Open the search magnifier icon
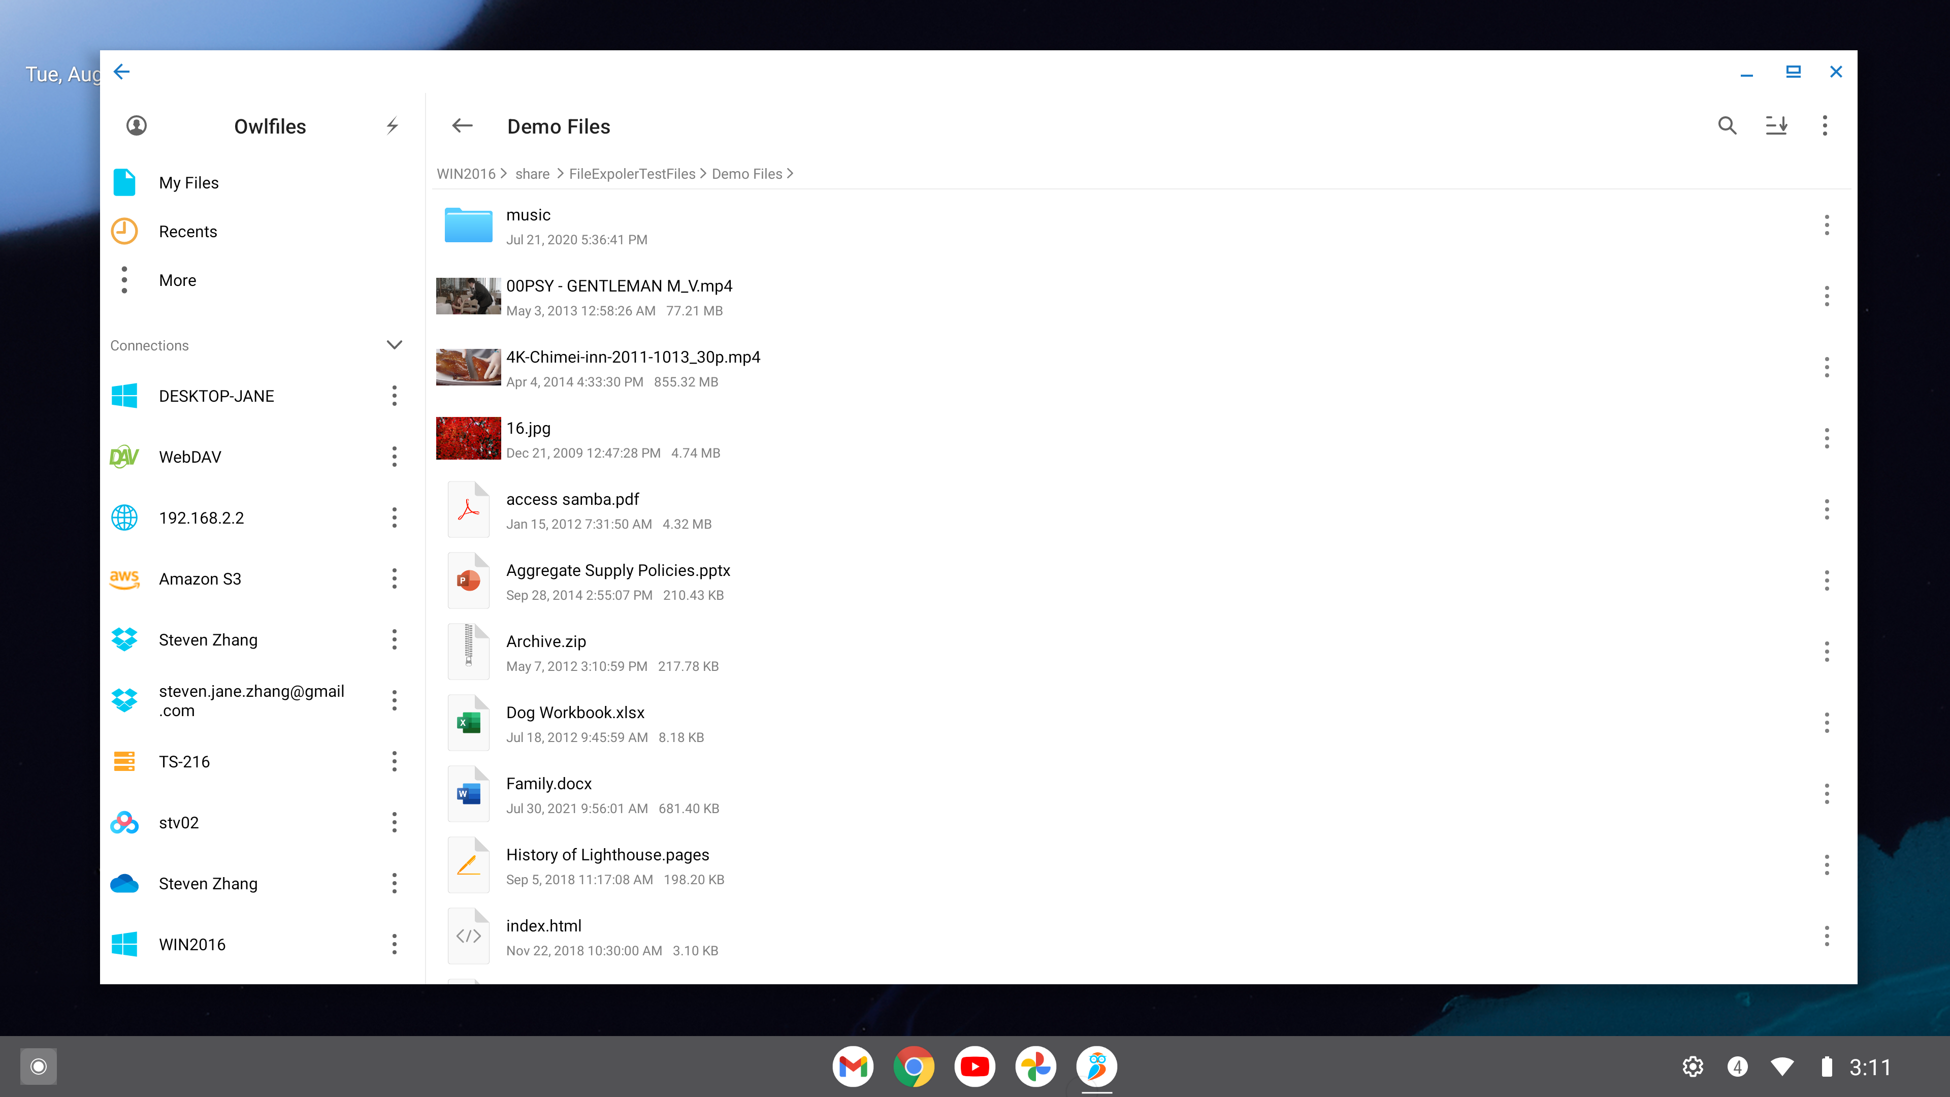 tap(1727, 125)
